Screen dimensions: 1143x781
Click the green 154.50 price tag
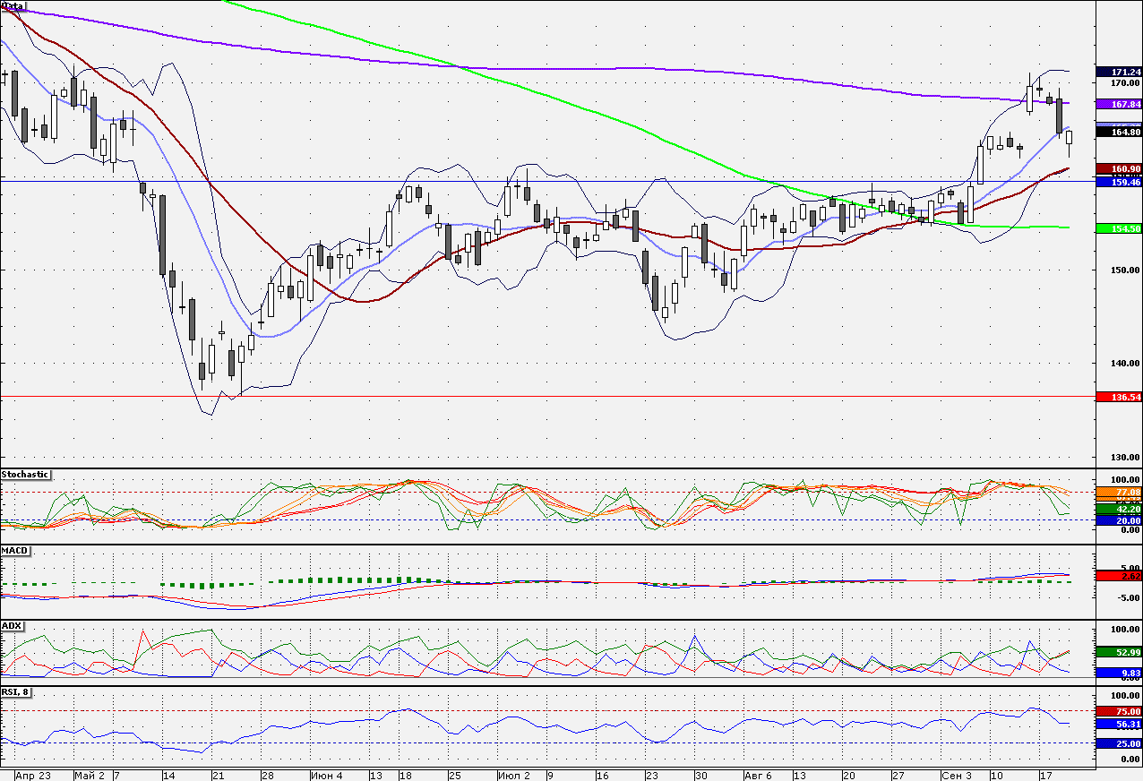1119,228
